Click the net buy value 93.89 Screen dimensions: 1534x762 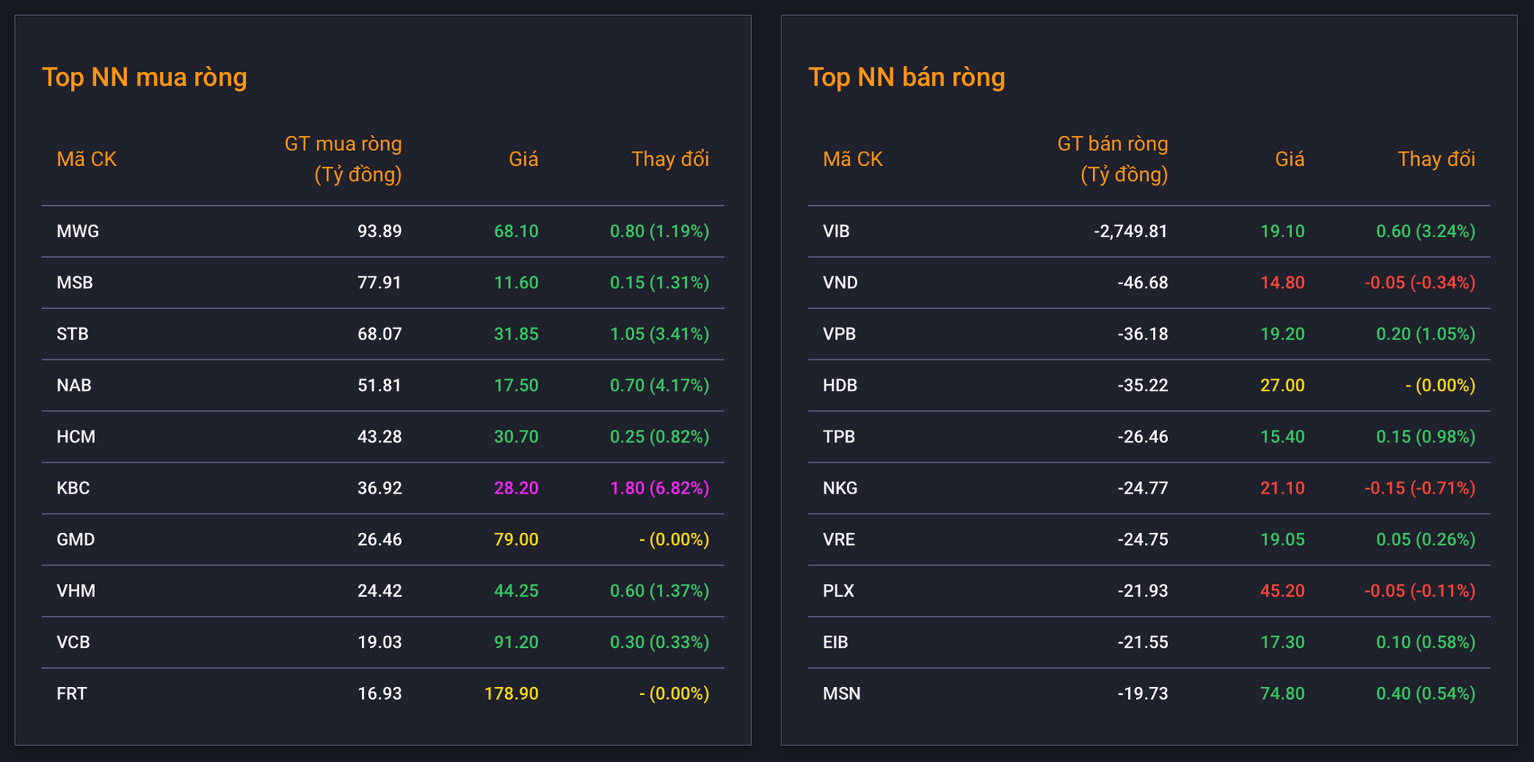pos(380,232)
